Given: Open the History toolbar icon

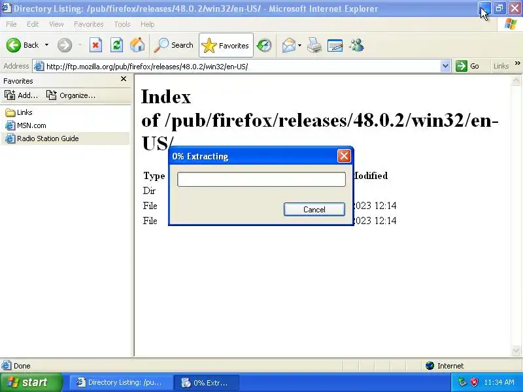Looking at the screenshot, I should (264, 45).
